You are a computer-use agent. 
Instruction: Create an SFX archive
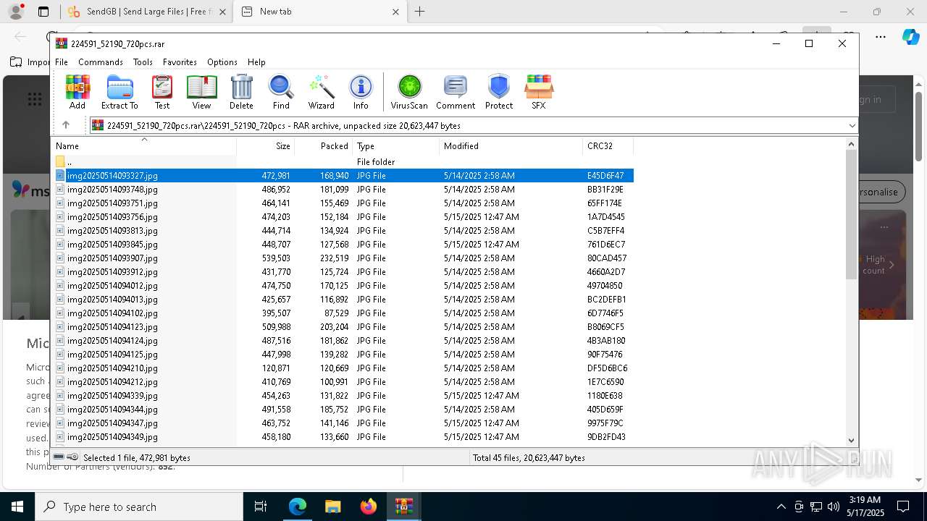click(539, 92)
